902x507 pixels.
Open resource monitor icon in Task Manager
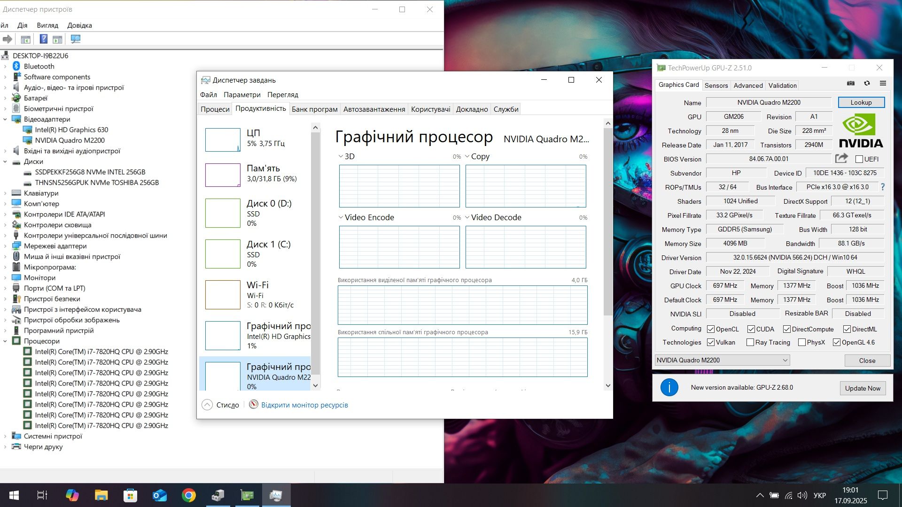254,404
